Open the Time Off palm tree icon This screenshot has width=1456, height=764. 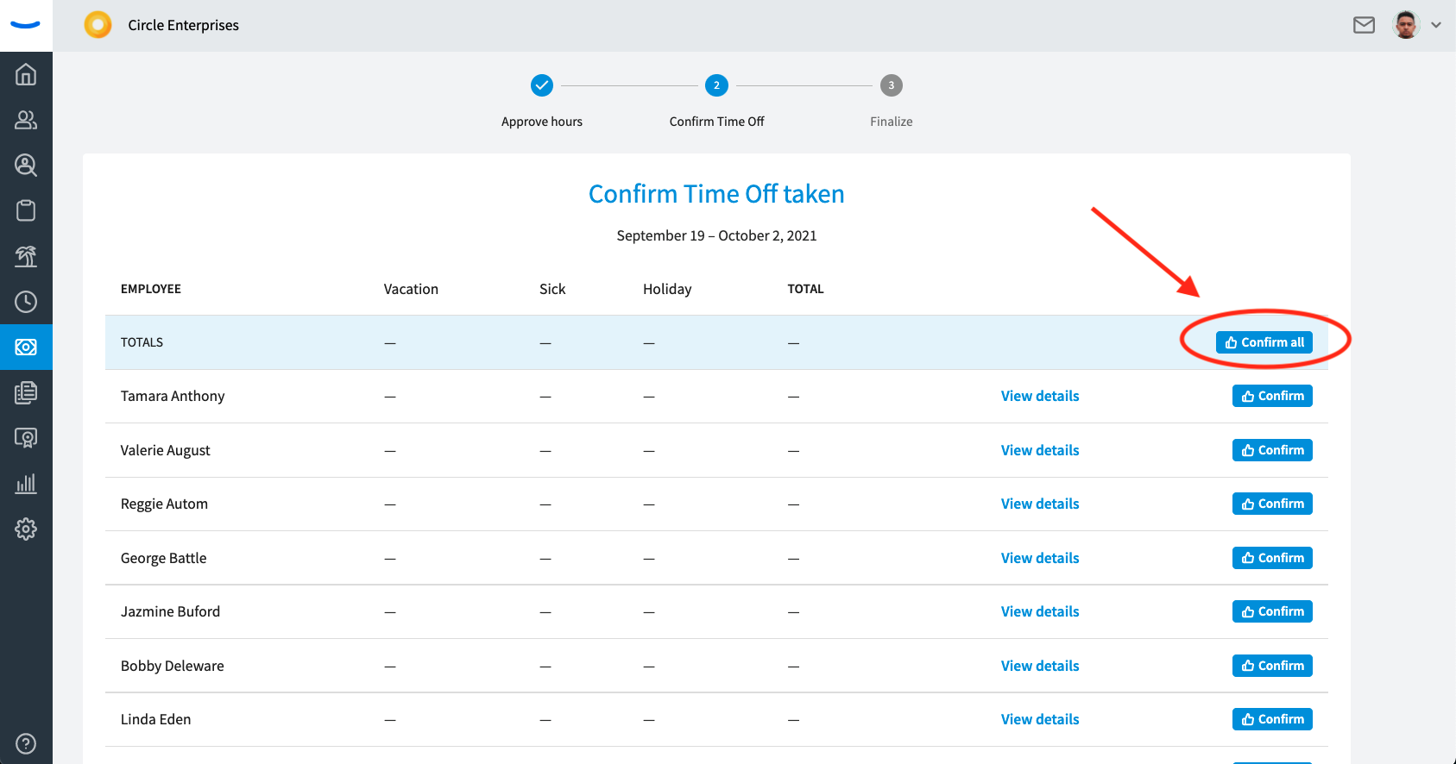(26, 256)
